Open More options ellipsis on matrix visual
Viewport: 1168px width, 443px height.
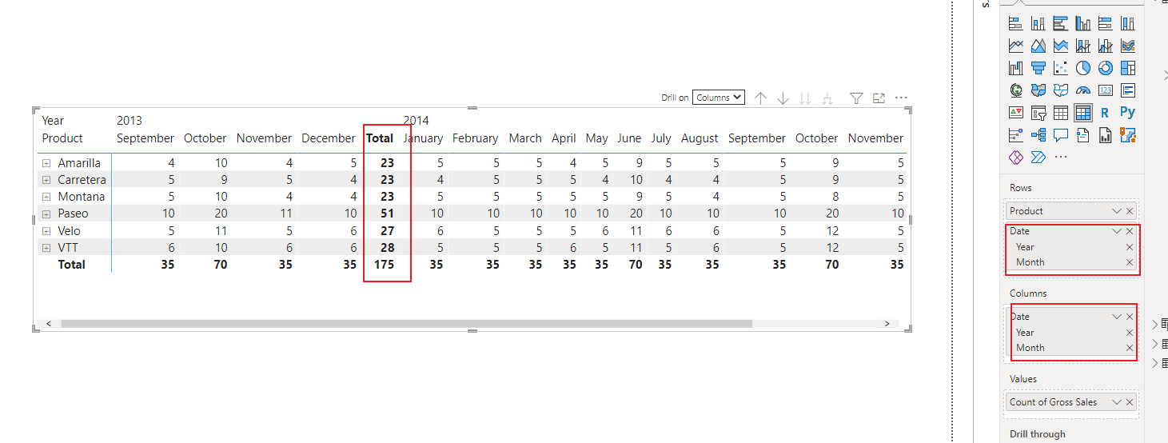coord(901,98)
